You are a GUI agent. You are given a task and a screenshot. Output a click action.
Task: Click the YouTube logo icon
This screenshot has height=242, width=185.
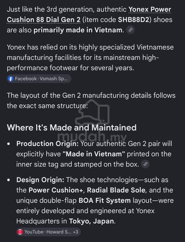[x=20, y=232]
